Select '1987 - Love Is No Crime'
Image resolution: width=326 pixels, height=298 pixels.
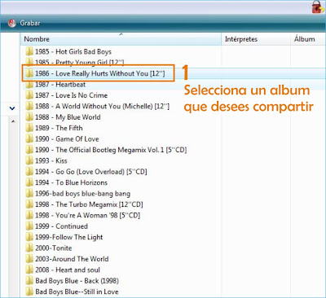click(x=71, y=95)
